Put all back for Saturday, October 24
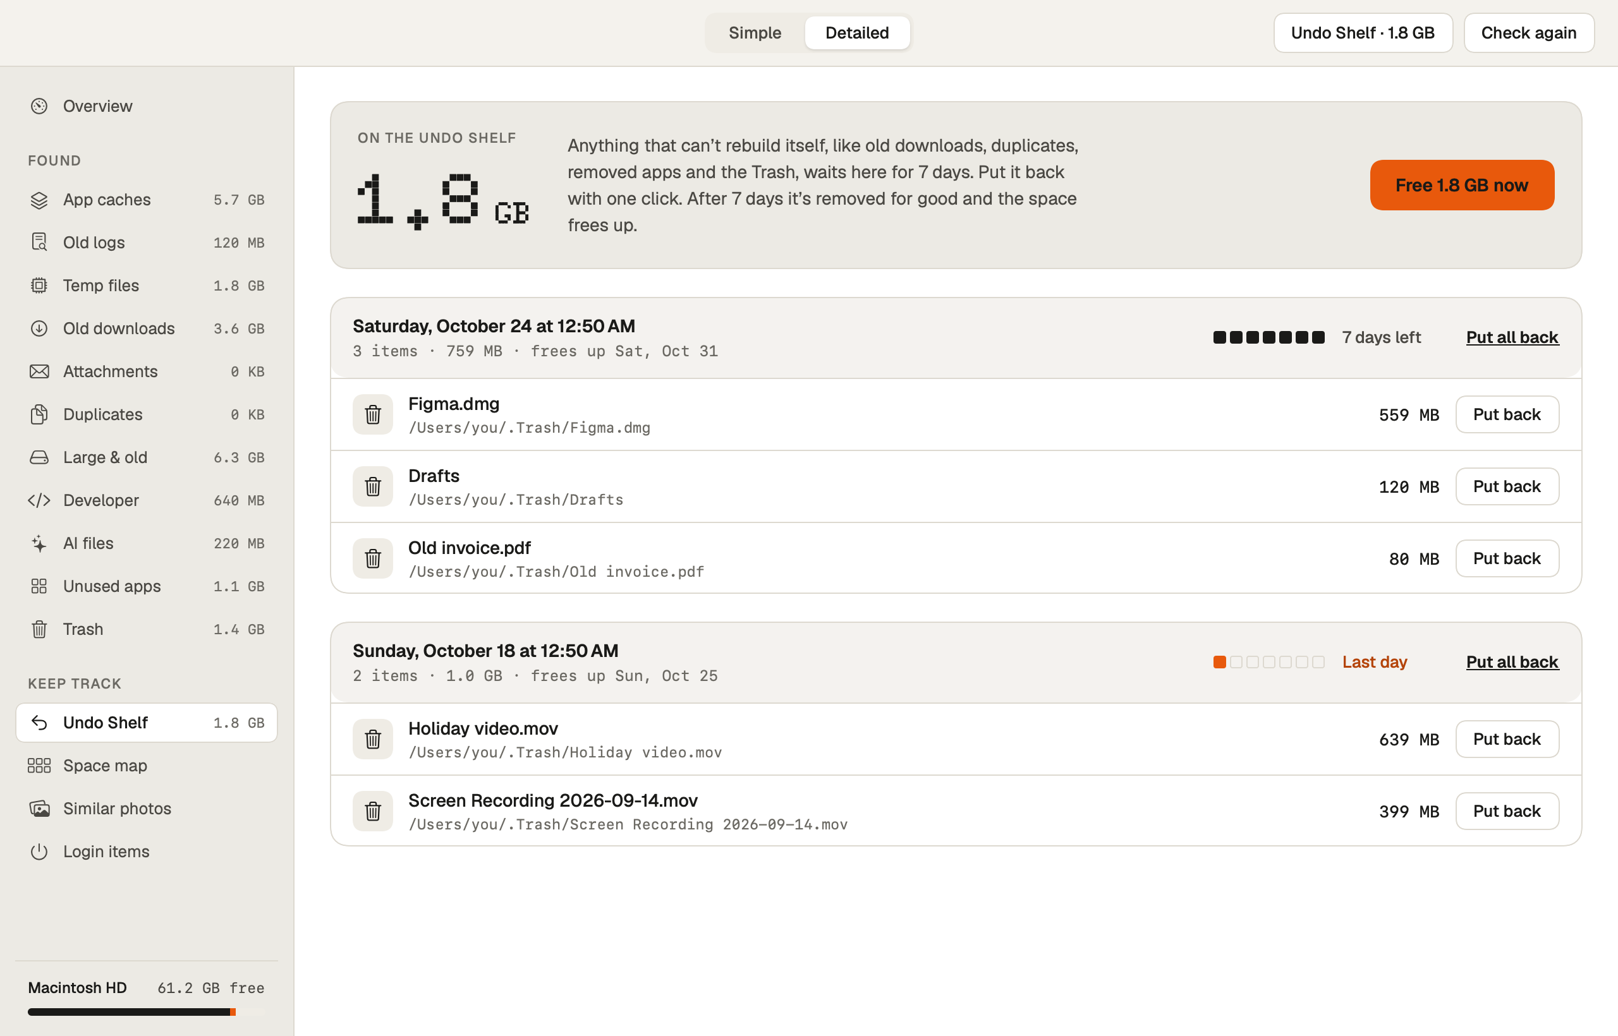1618x1036 pixels. coord(1512,337)
